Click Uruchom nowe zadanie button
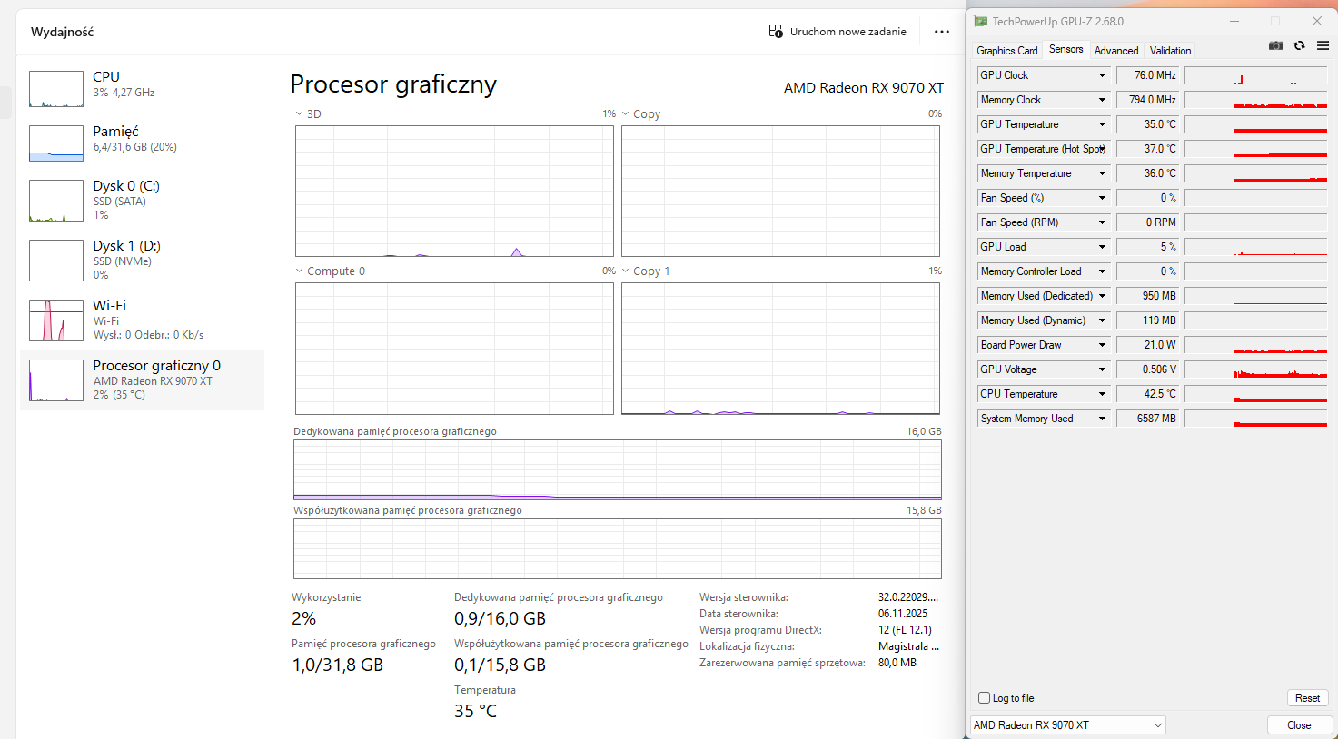The height and width of the screenshot is (739, 1338). click(x=837, y=32)
